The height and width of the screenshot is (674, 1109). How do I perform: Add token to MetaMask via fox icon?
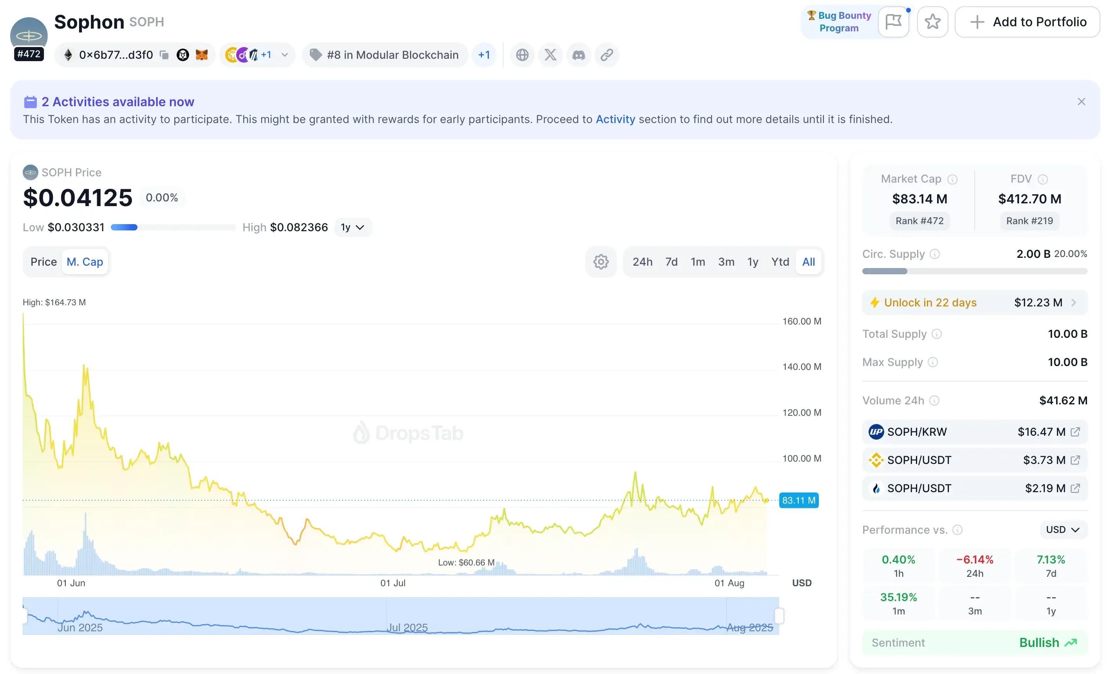202,54
